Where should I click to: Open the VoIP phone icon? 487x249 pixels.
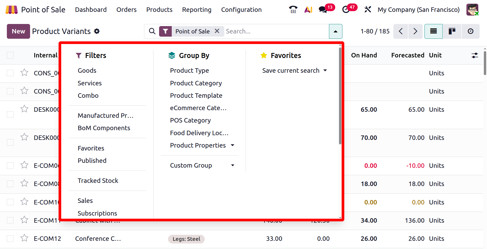293,10
